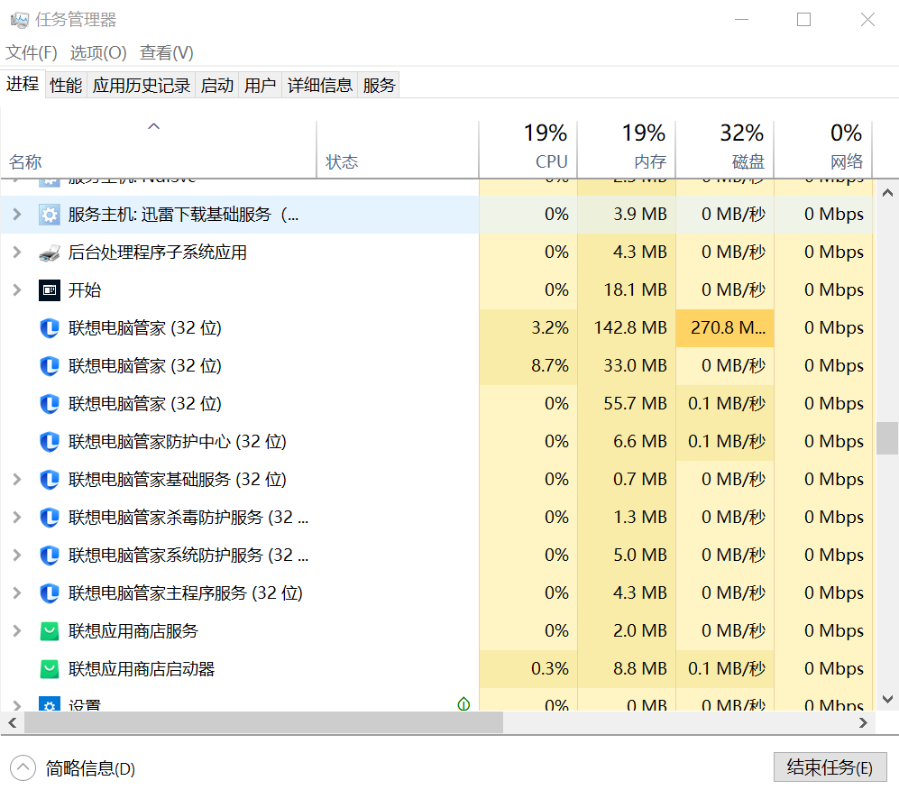Click the Task Manager title bar icon

pyautogui.click(x=20, y=20)
